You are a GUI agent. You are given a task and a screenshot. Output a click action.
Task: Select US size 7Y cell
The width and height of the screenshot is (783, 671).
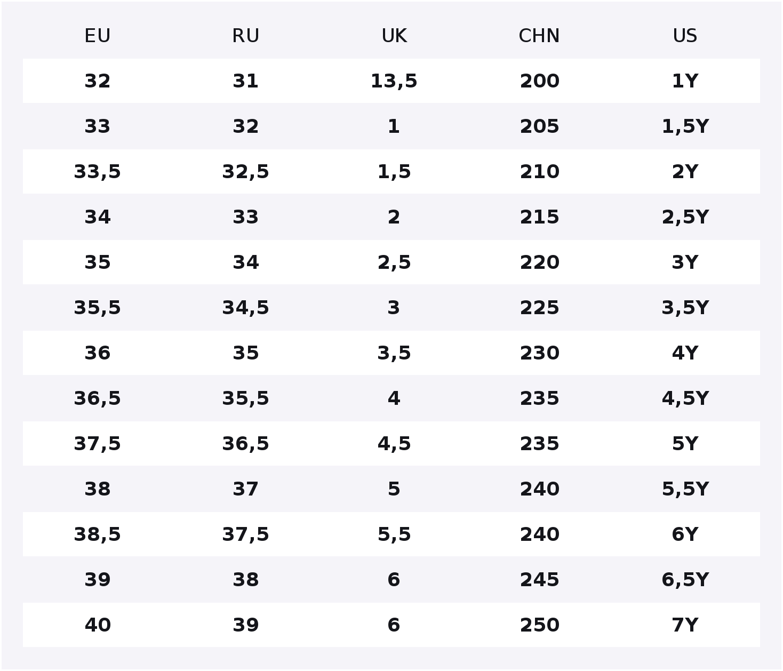[685, 625]
